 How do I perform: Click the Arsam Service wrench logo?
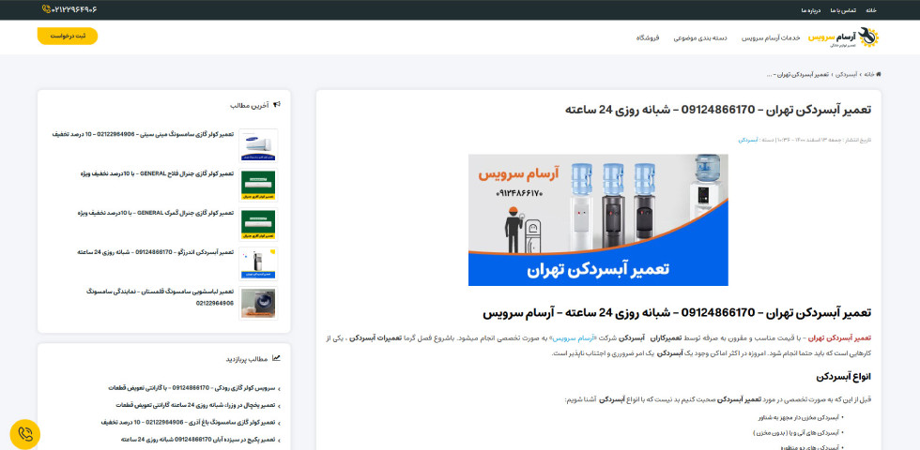pos(868,37)
